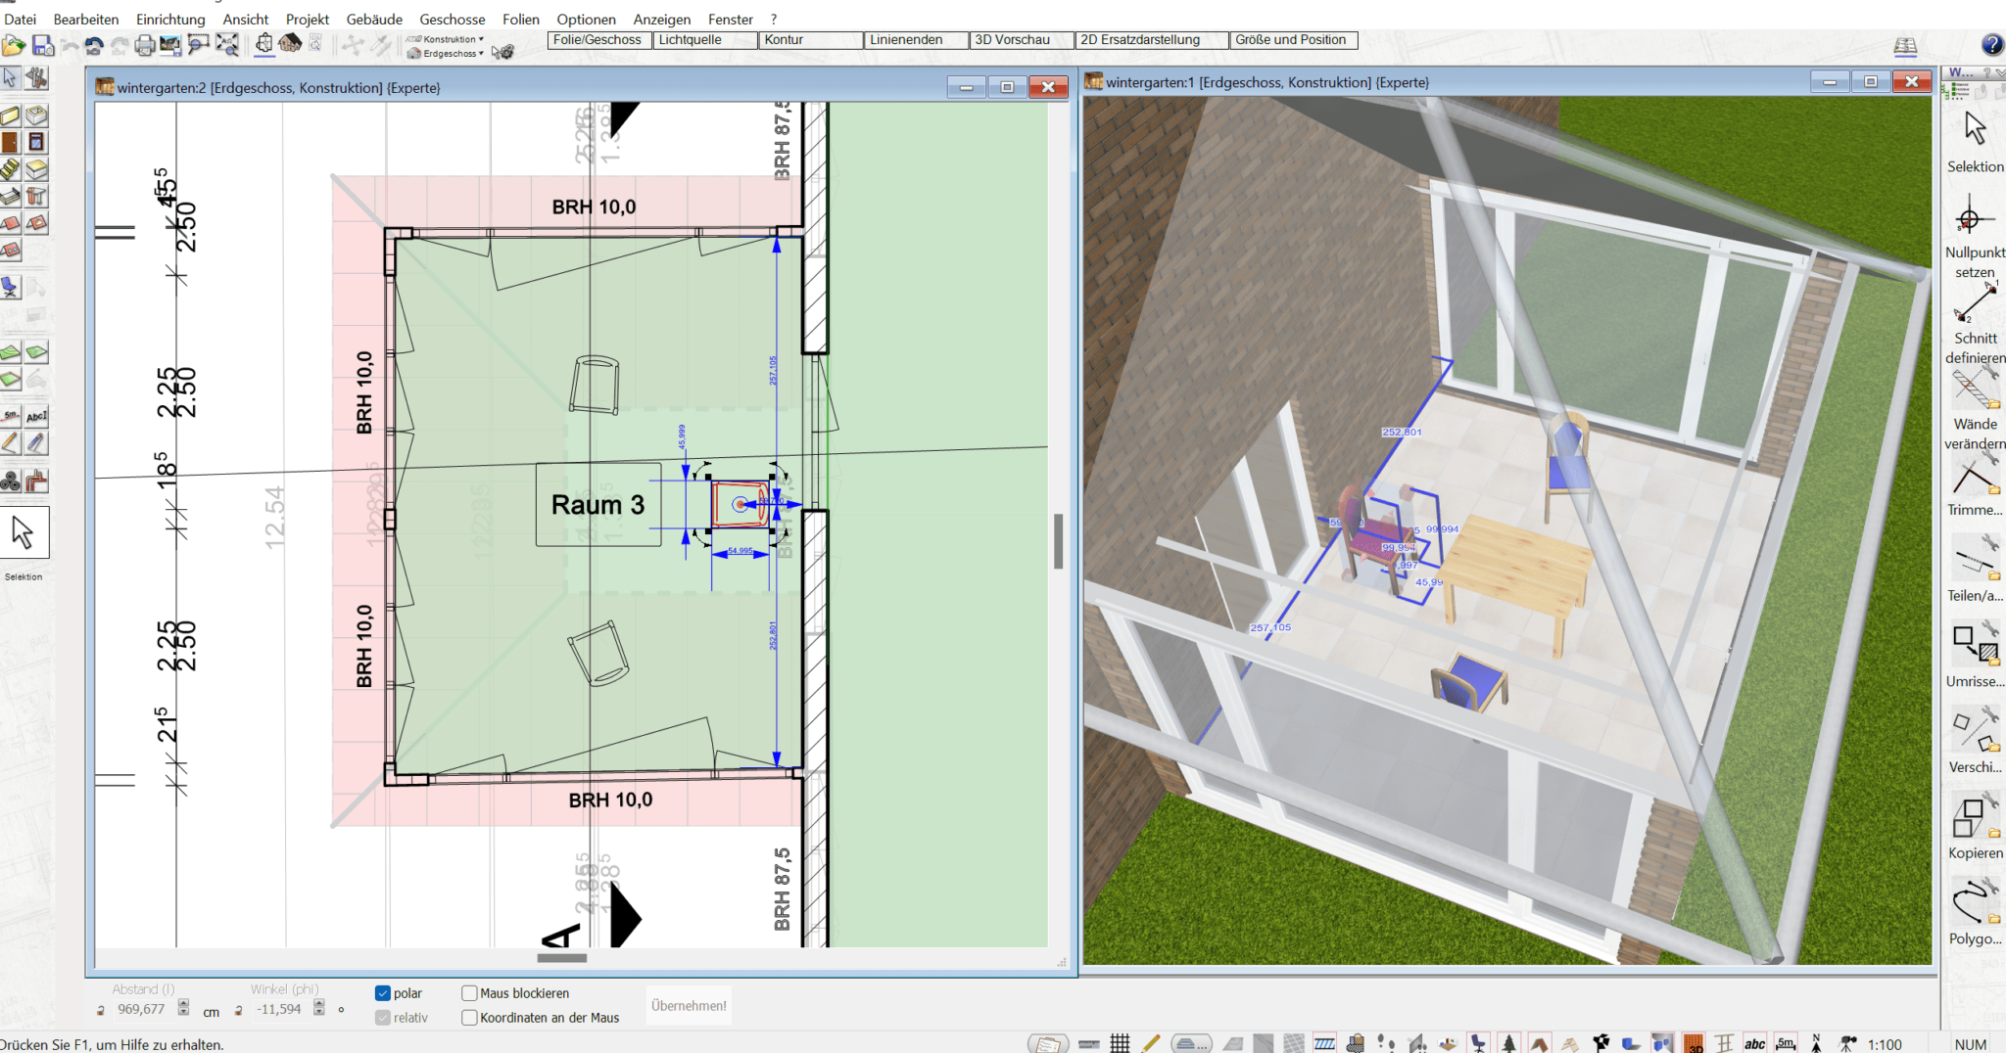
Task: Increase the Abstand value with stepper arrow
Action: tap(183, 1004)
